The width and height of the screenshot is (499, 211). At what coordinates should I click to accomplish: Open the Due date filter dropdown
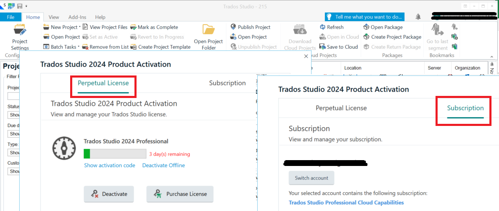tap(14, 133)
